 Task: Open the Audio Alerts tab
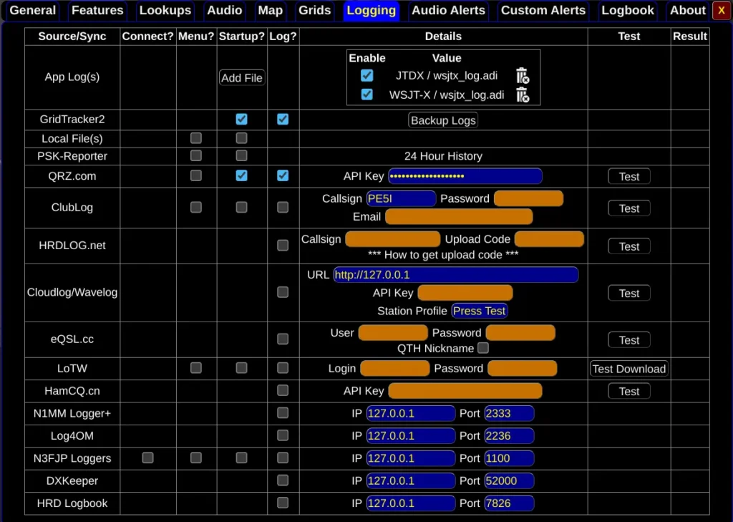click(448, 10)
